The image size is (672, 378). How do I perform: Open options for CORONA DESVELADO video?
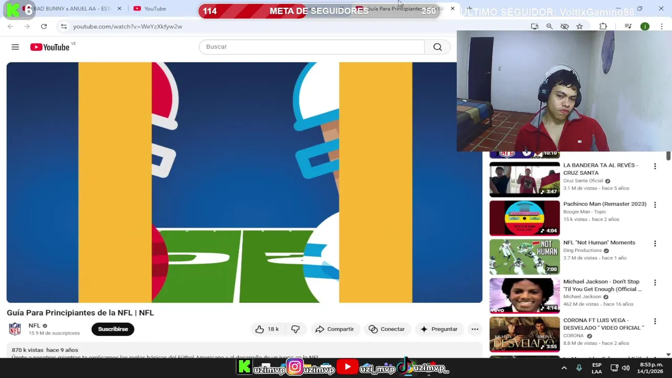click(655, 321)
